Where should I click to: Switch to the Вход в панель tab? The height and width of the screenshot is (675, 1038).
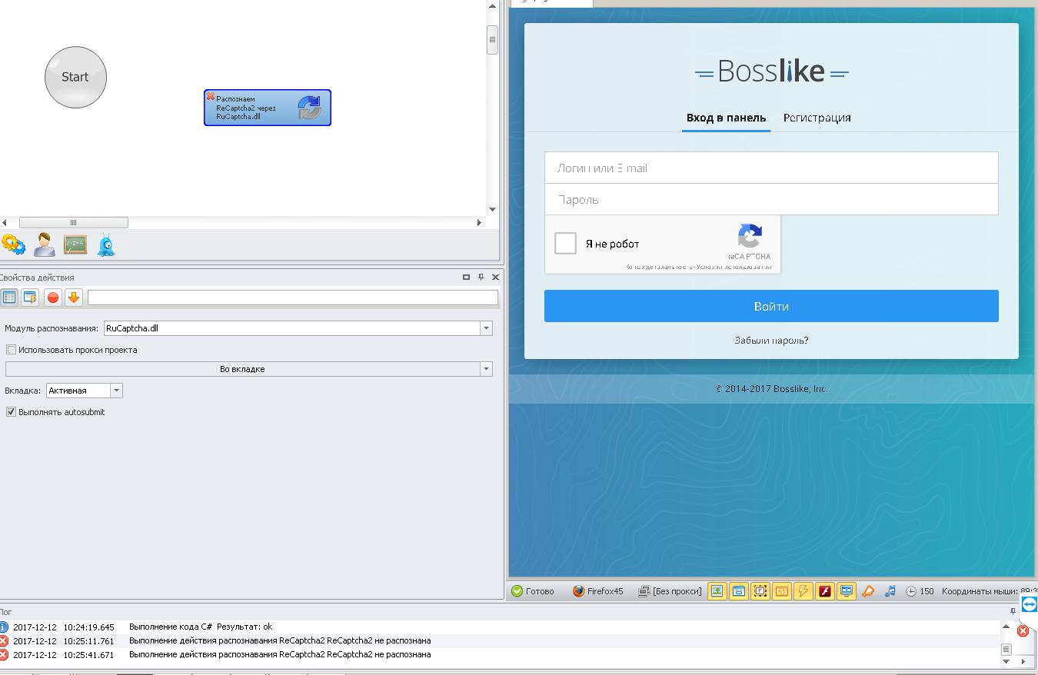pos(726,118)
